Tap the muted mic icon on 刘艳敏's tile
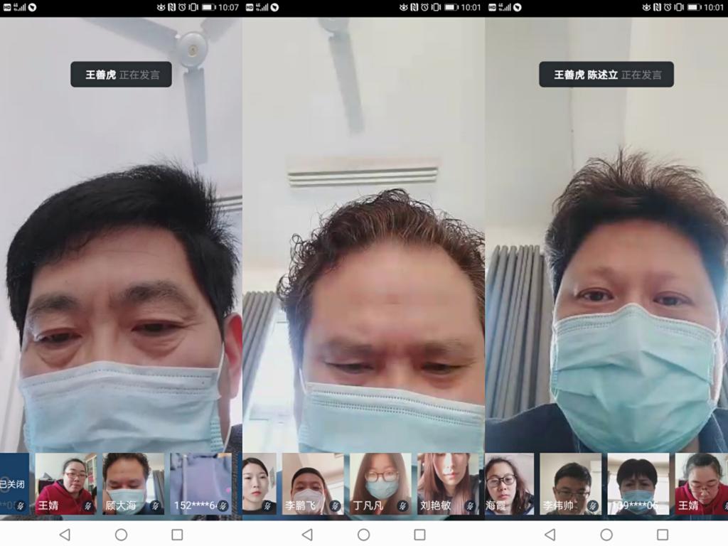 click(x=470, y=505)
